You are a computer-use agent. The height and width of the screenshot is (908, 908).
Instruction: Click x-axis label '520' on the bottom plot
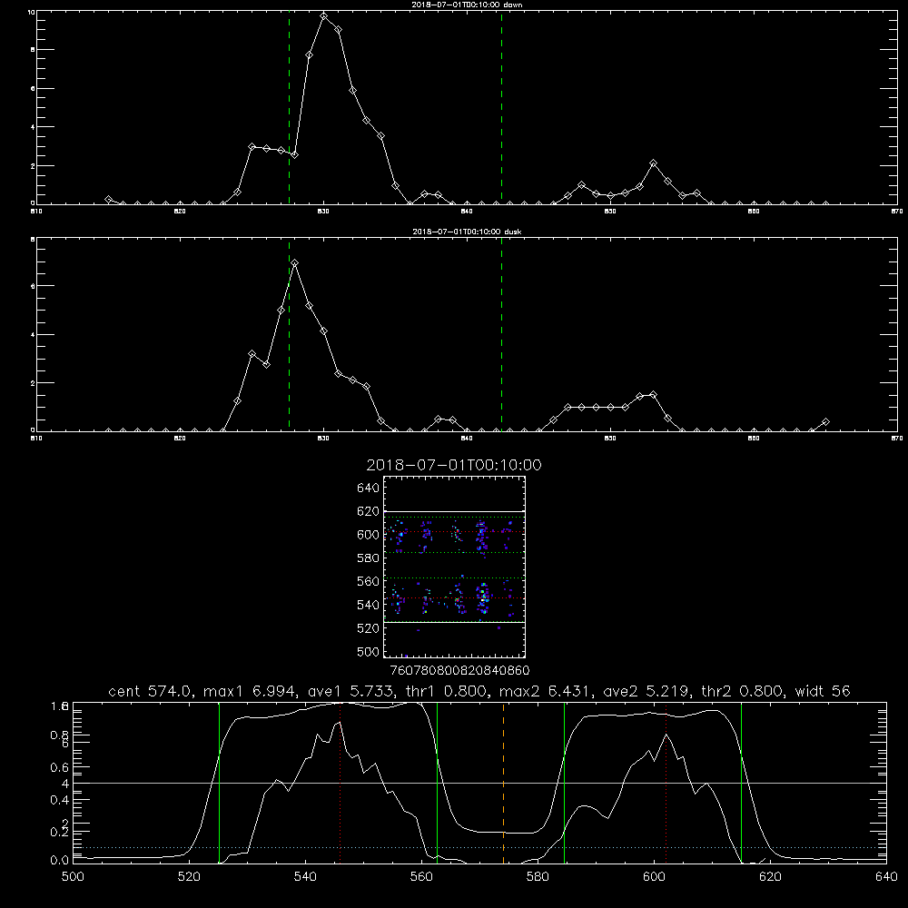click(x=189, y=877)
